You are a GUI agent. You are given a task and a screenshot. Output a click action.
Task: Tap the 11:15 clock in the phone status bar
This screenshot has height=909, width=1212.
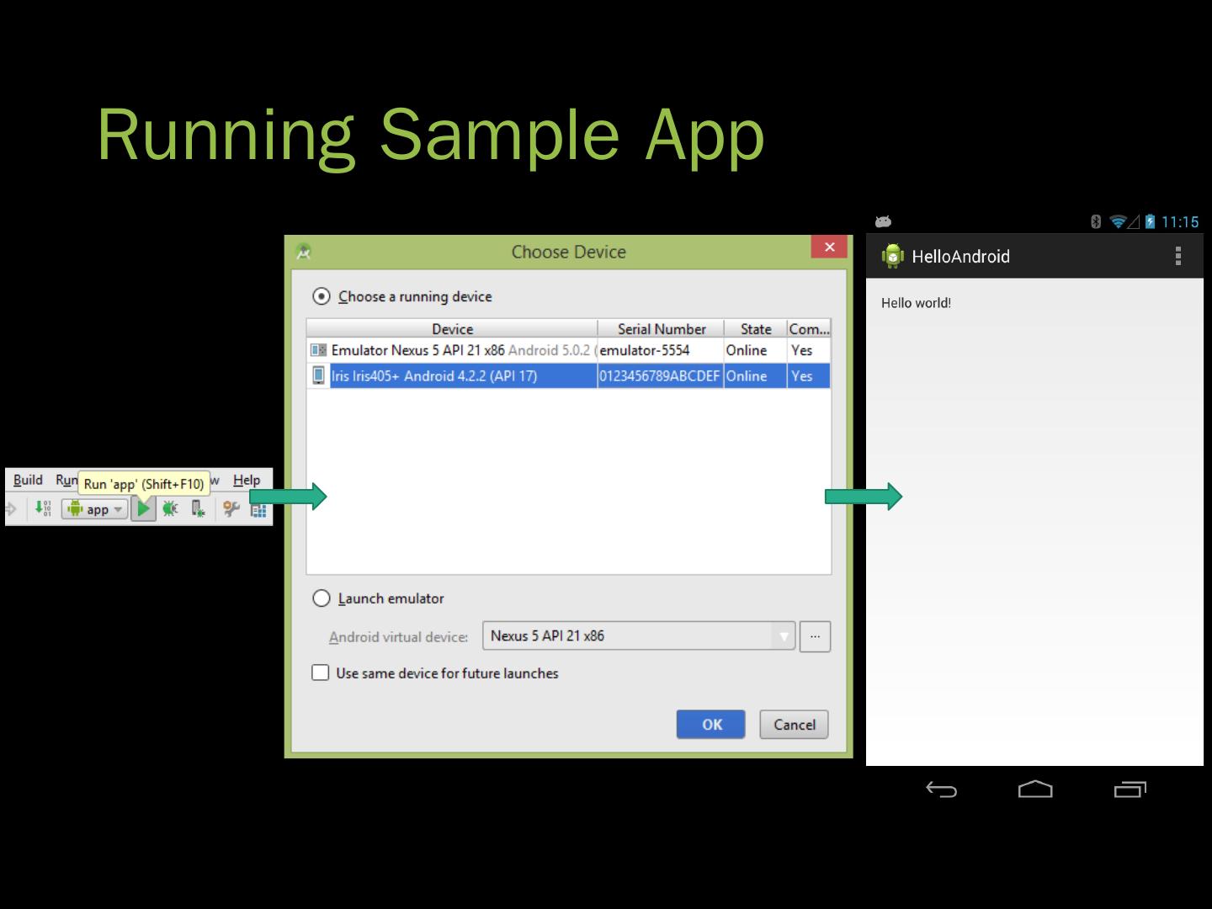1180,222
